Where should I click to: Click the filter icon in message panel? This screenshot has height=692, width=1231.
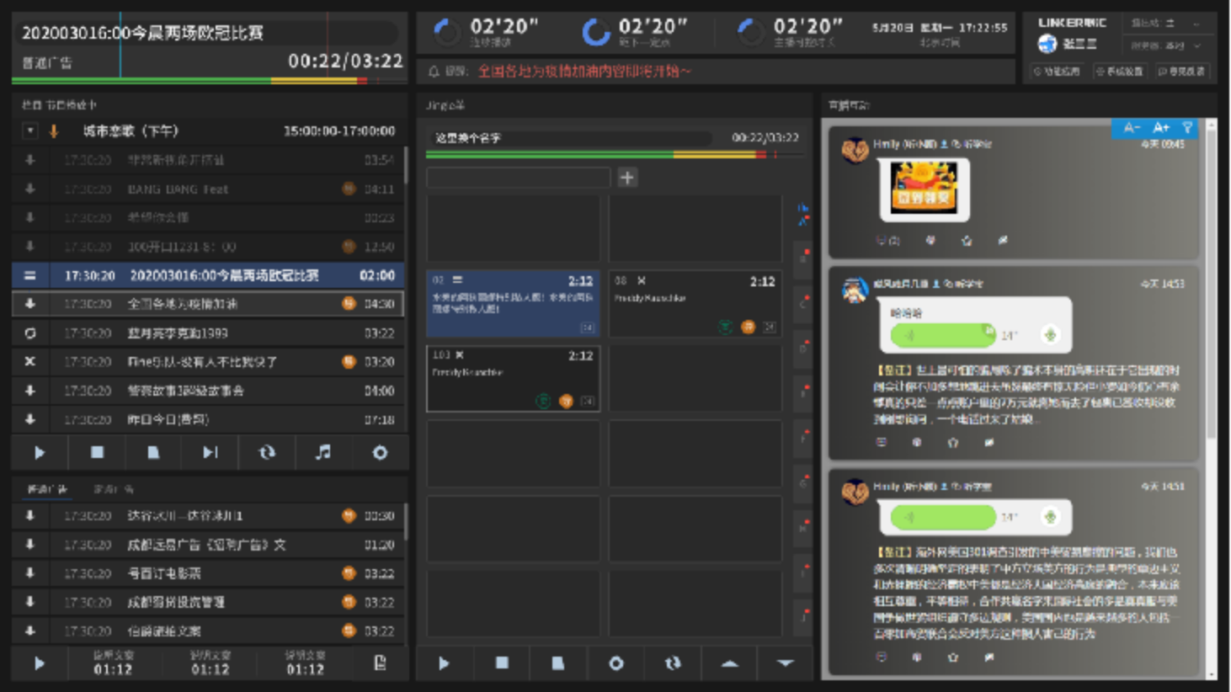pyautogui.click(x=1187, y=128)
